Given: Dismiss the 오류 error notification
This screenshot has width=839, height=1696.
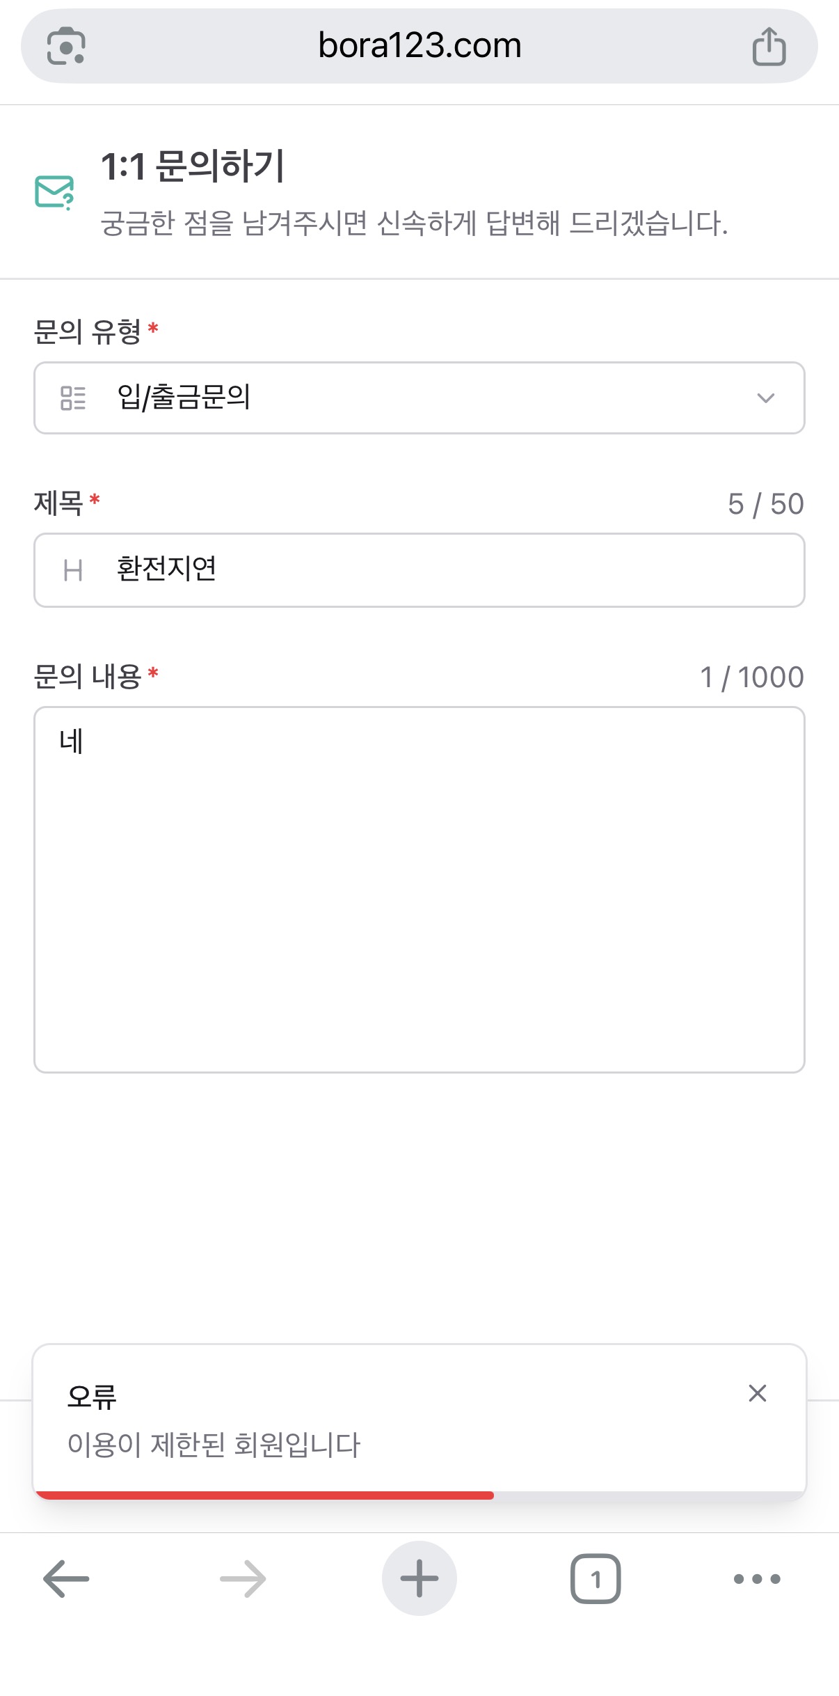Looking at the screenshot, I should tap(757, 1393).
